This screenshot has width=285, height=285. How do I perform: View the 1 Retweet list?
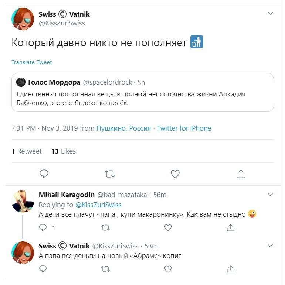pyautogui.click(x=27, y=151)
